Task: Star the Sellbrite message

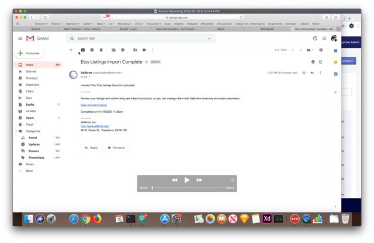Action: [x=304, y=73]
